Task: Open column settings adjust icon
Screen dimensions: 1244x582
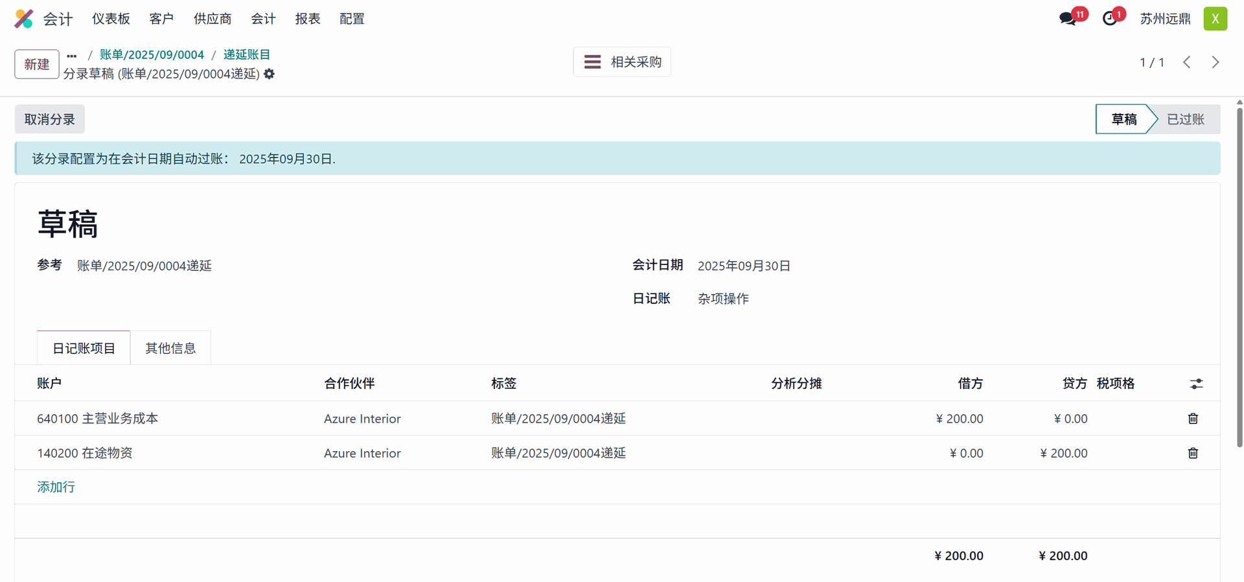Action: click(x=1196, y=384)
